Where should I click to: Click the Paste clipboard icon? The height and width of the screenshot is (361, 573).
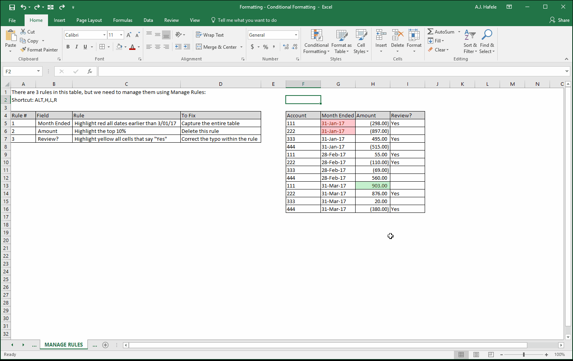tap(11, 35)
